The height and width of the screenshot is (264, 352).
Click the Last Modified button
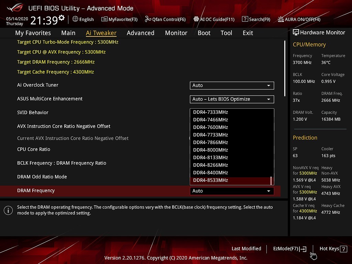coord(246,249)
